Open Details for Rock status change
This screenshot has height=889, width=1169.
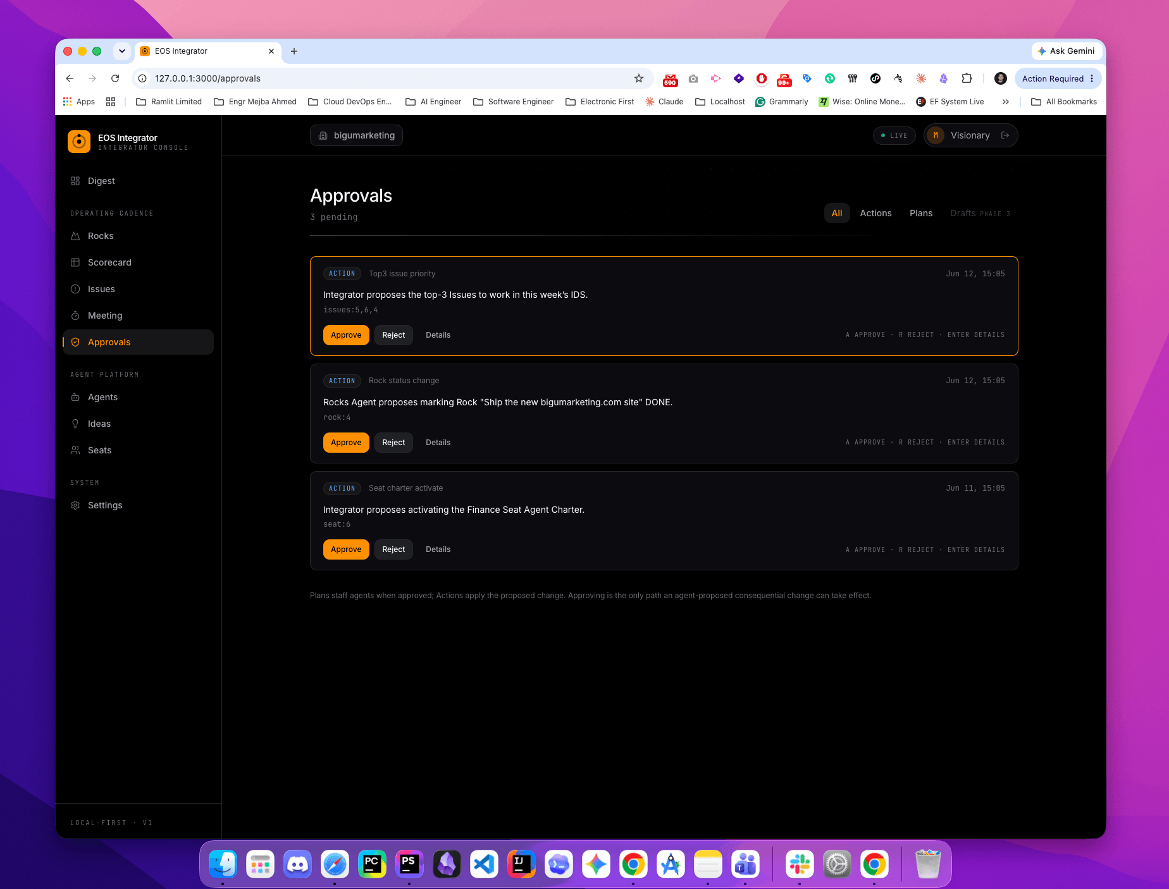point(438,443)
